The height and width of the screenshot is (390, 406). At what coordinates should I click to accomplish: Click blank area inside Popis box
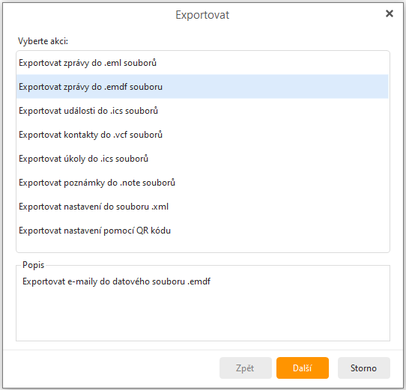pyautogui.click(x=202, y=314)
